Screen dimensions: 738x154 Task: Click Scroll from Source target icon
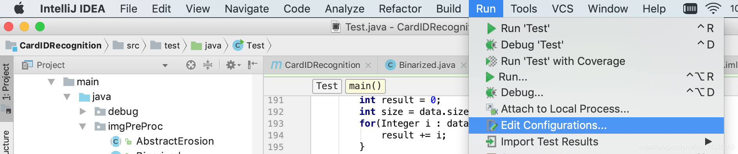click(191, 65)
